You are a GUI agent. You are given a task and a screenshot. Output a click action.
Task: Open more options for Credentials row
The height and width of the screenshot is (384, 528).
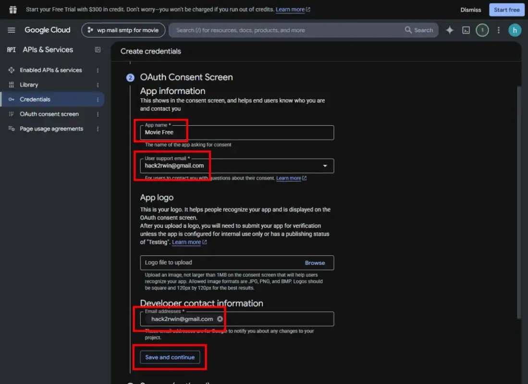click(x=98, y=99)
